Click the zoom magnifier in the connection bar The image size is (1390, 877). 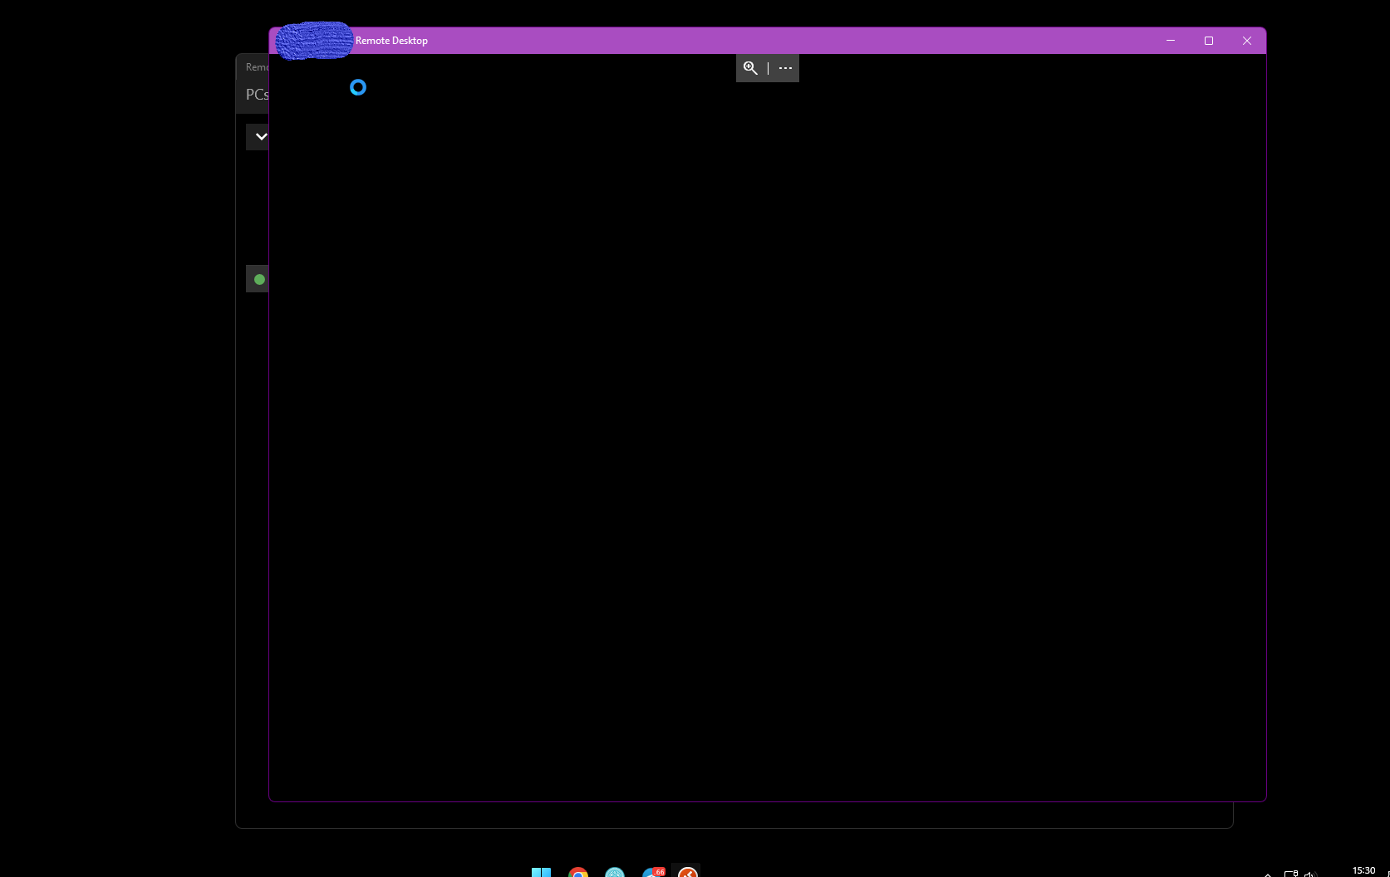[750, 68]
